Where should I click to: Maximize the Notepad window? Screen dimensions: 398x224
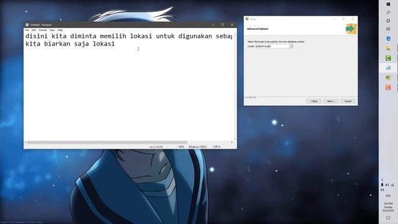click(223, 25)
